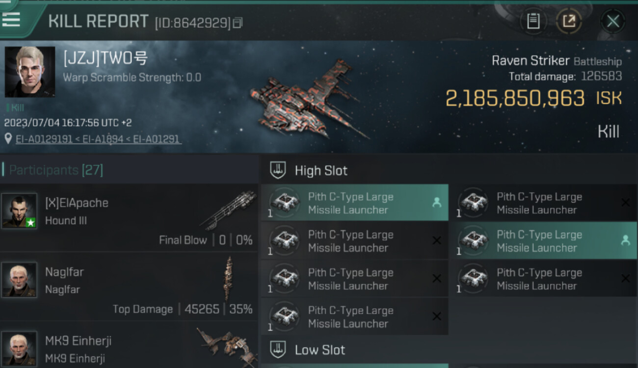Viewport: 638px width, 368px height.
Task: Click the Naglfar ship icon
Action: click(229, 278)
